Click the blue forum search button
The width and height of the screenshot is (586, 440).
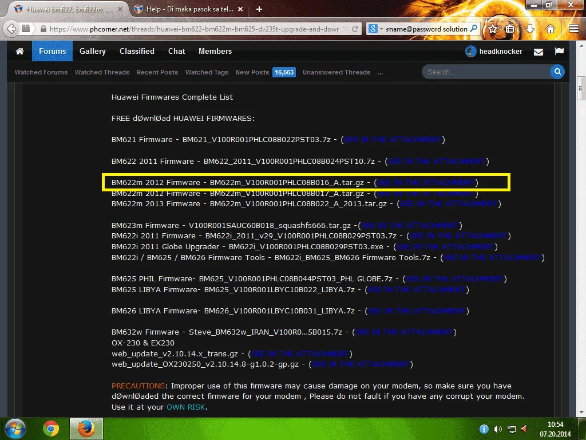coord(557,72)
